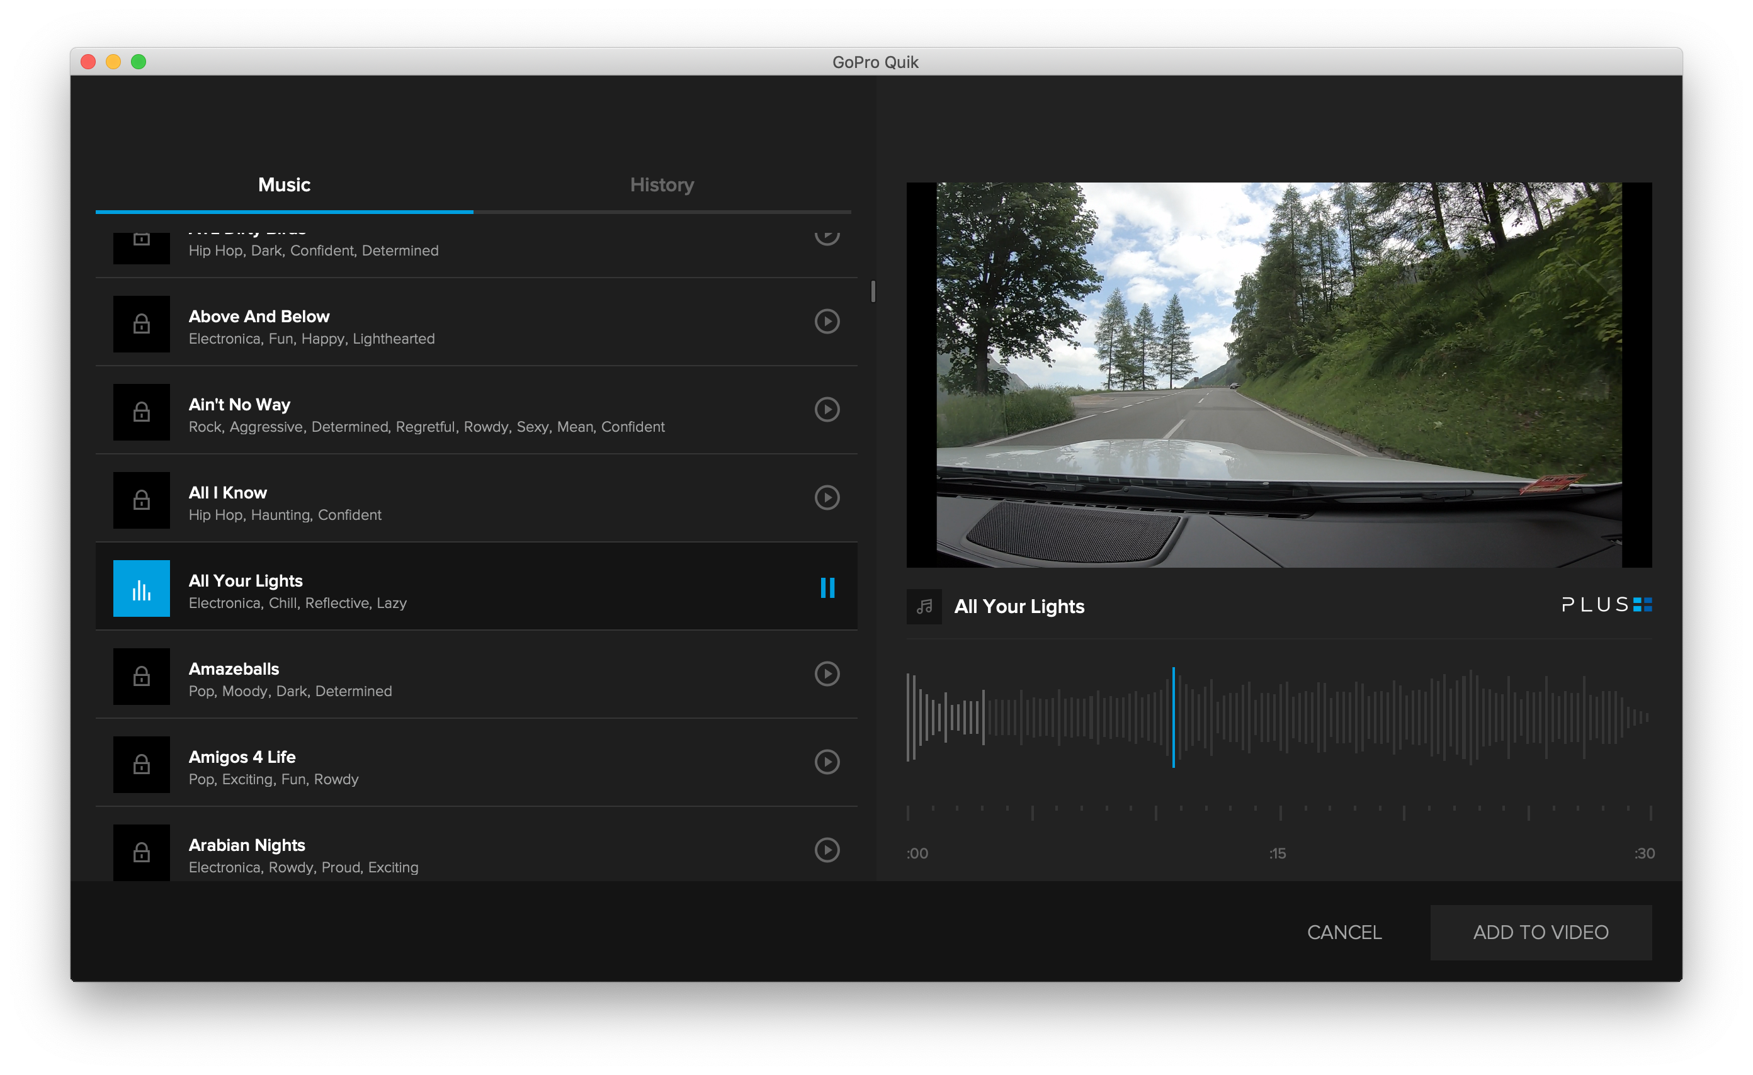Click lock icon beside Above And Below
This screenshot has width=1753, height=1075.
click(x=142, y=324)
